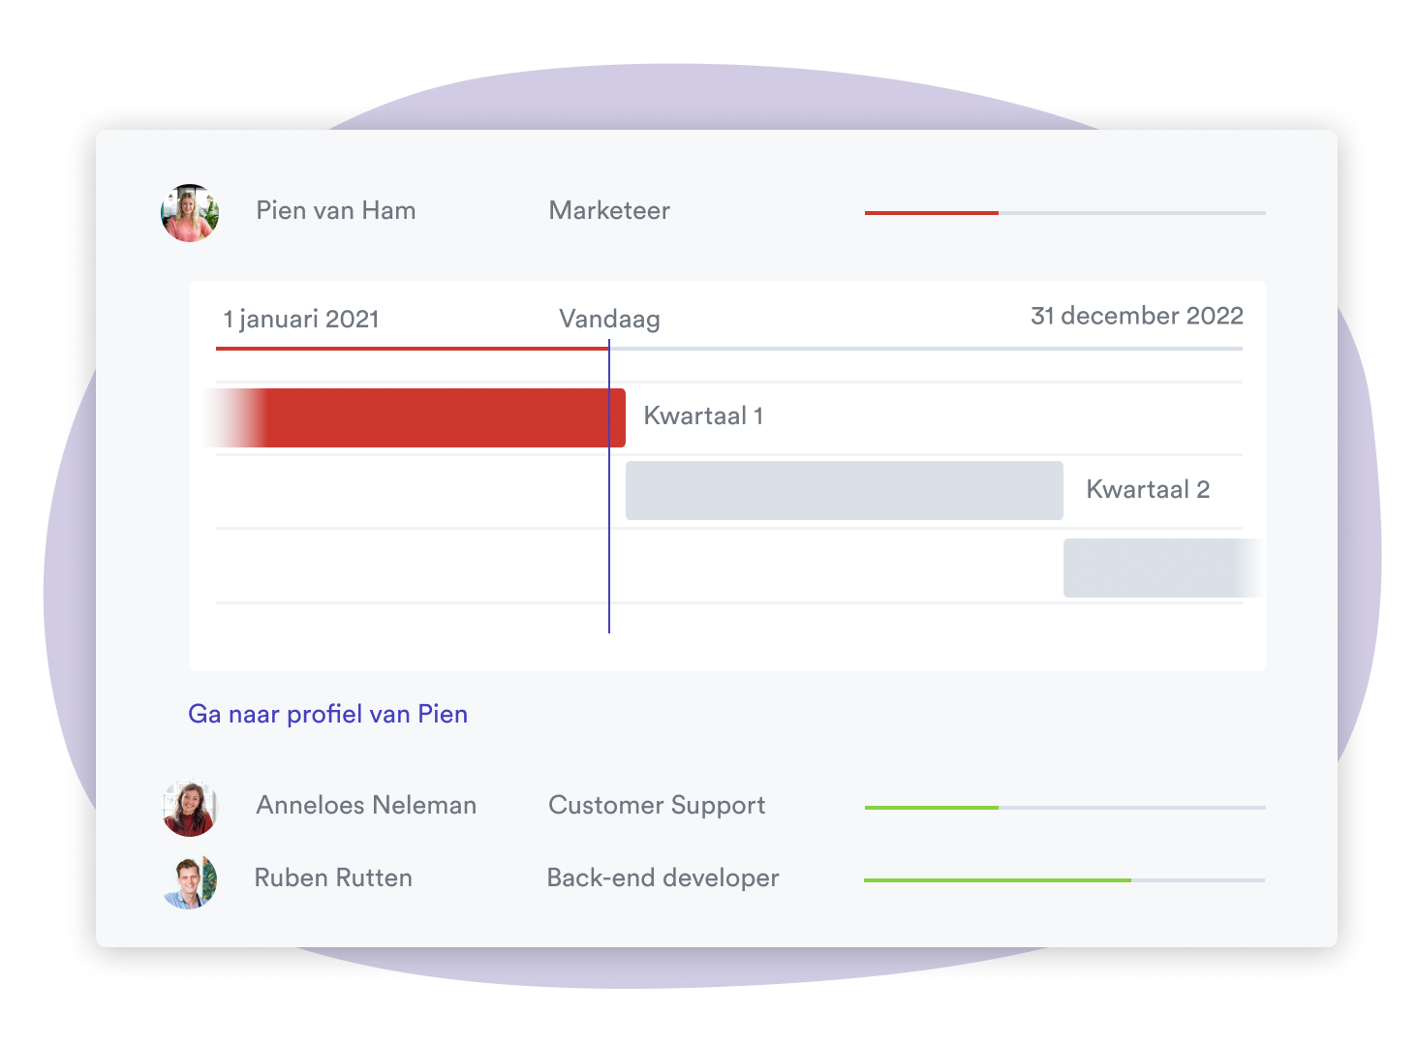Click the Back-end developer role label

(x=663, y=877)
